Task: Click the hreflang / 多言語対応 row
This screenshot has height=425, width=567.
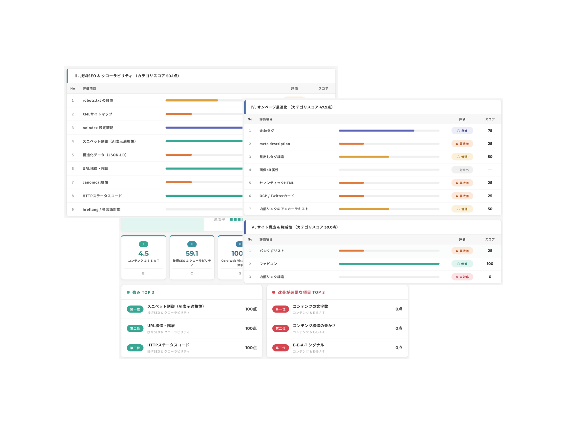Action: click(155, 209)
